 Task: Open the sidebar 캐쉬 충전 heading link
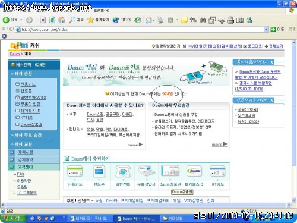tap(23, 74)
